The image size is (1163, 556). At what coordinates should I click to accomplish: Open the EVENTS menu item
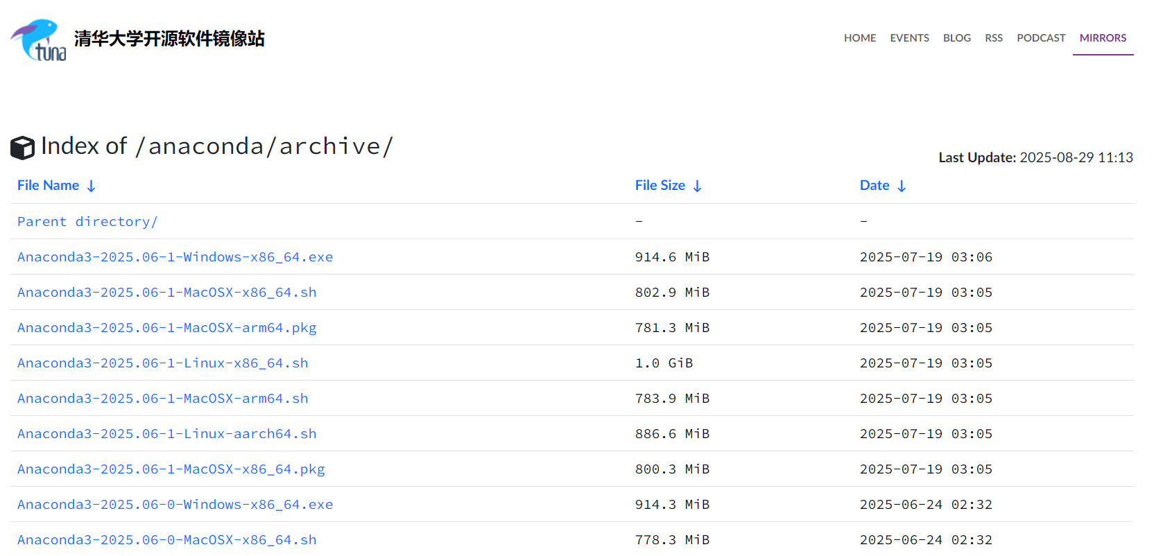(909, 38)
